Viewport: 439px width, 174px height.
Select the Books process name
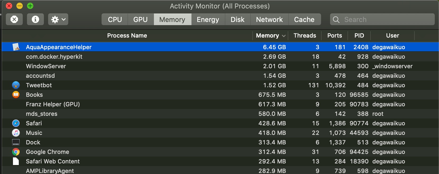tap(34, 95)
